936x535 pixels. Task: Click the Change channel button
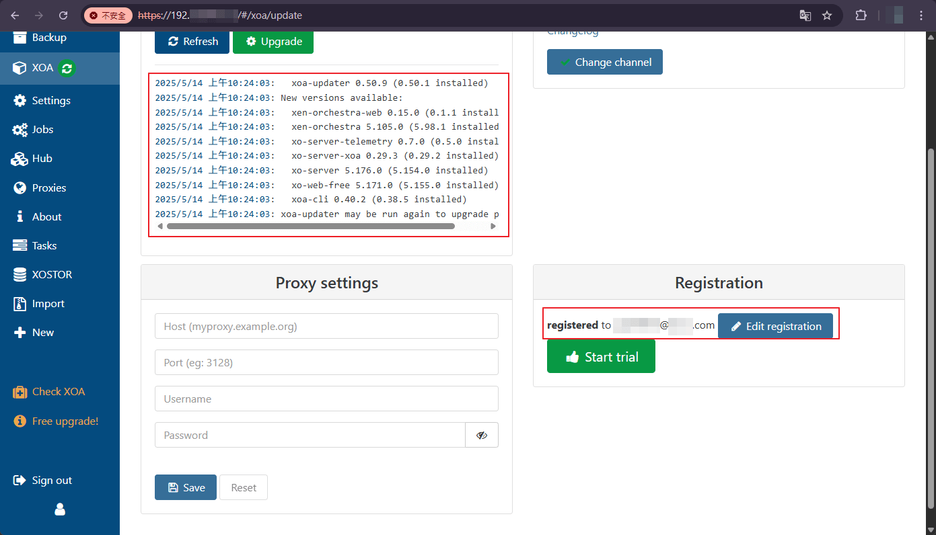(x=605, y=62)
